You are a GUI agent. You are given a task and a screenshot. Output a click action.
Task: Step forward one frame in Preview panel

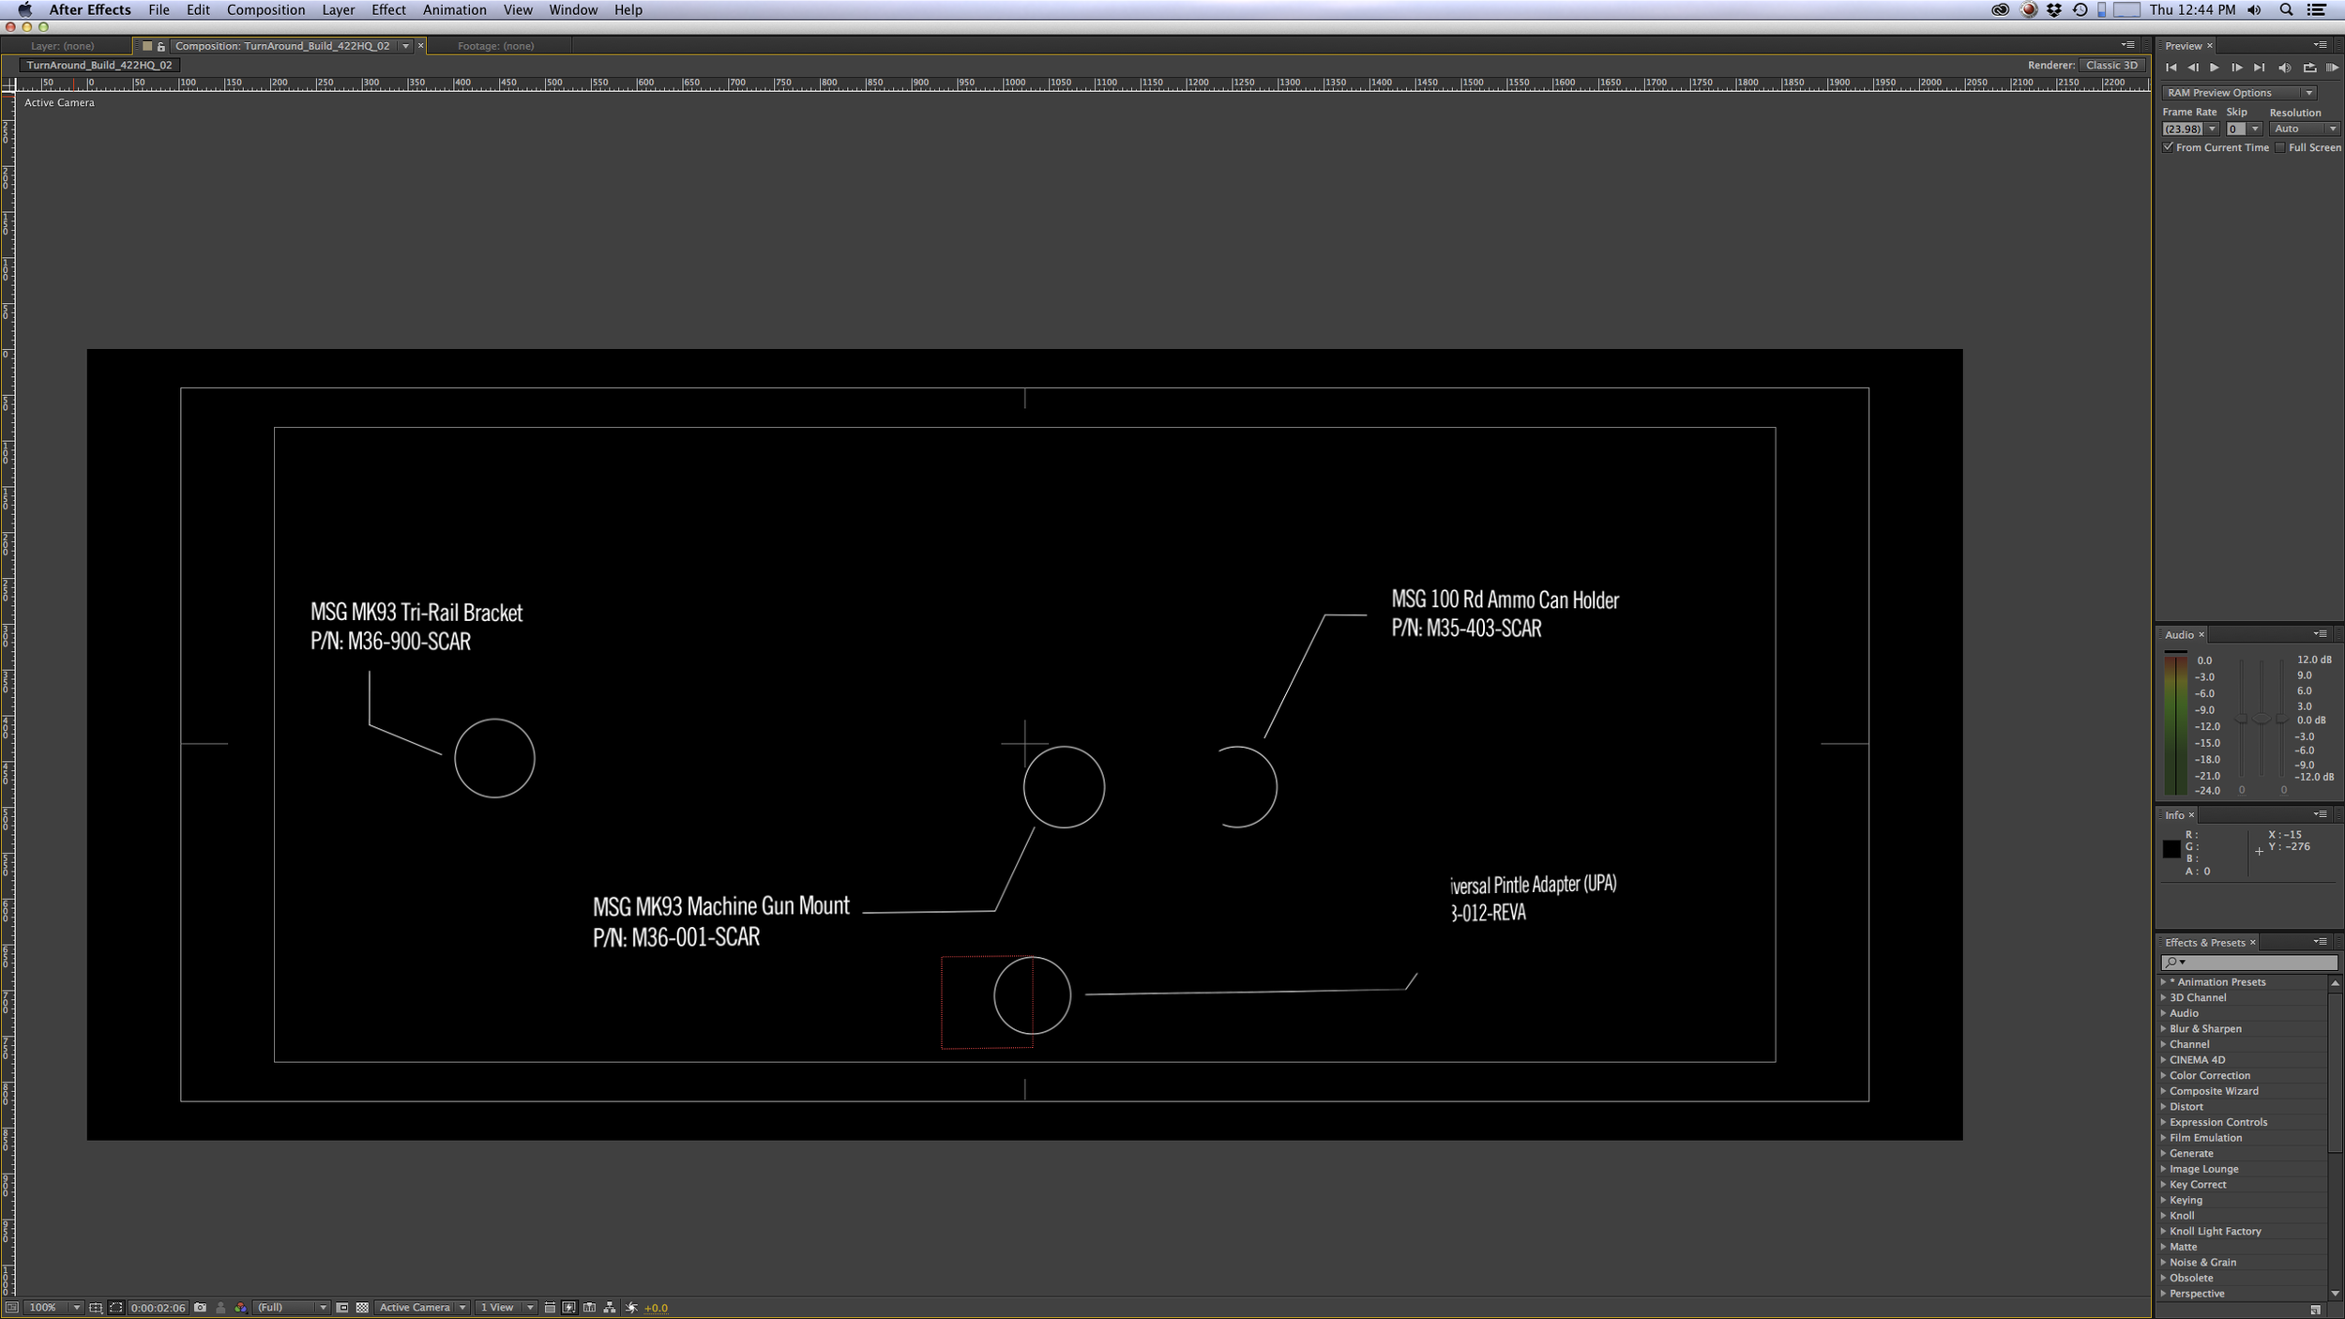click(x=2237, y=68)
